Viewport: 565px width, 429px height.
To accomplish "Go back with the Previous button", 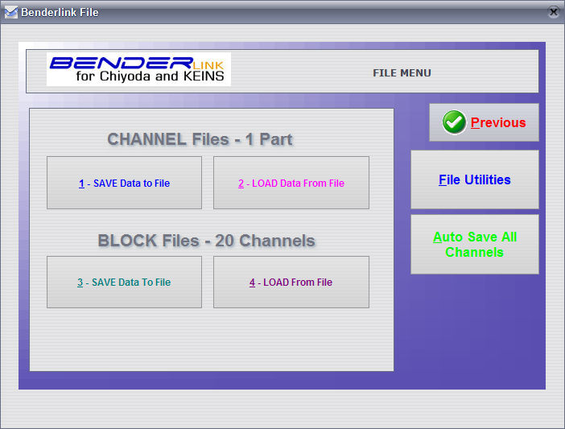I will click(484, 122).
